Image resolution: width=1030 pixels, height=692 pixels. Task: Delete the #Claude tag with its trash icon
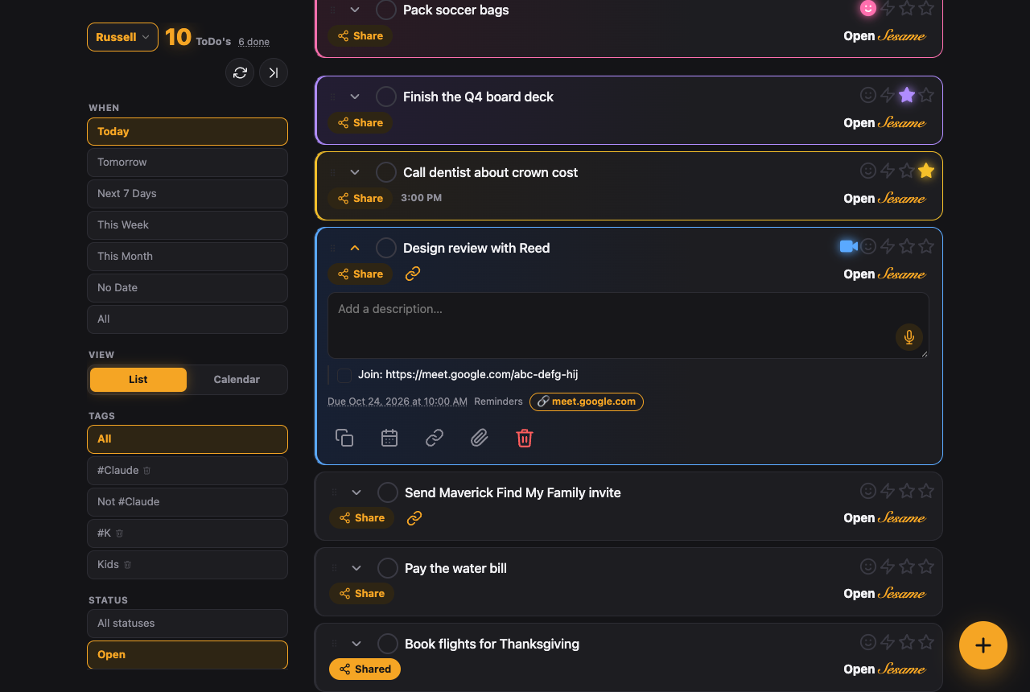(147, 471)
